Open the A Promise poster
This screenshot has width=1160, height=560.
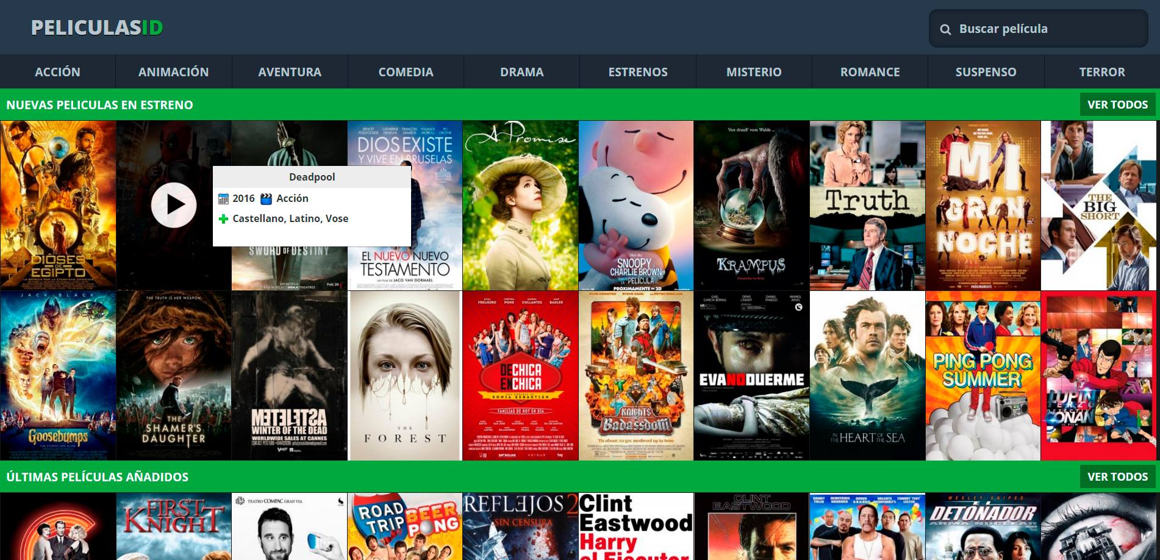(x=520, y=206)
